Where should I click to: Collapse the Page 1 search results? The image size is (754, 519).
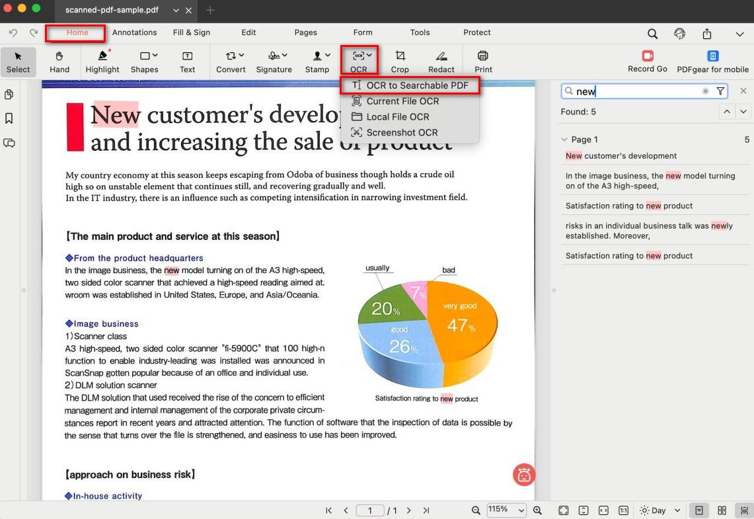click(x=564, y=140)
